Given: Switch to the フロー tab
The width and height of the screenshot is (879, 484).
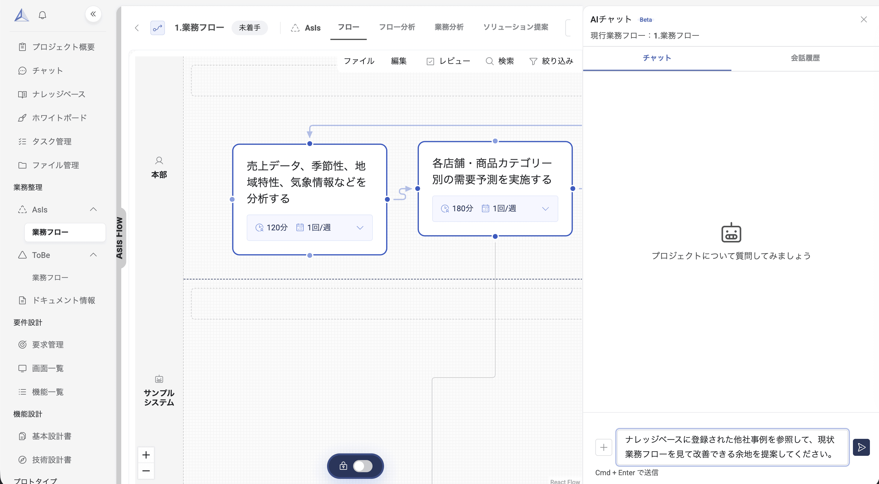Looking at the screenshot, I should click(x=348, y=27).
